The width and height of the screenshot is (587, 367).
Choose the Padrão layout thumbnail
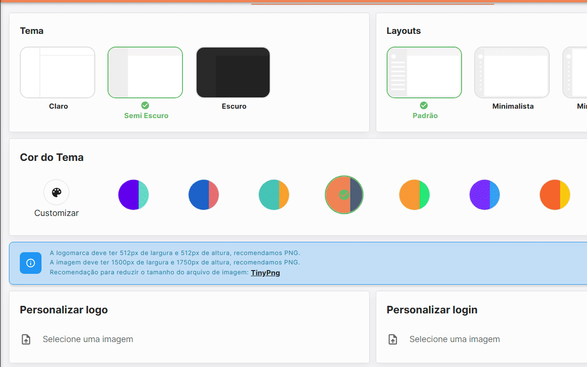tap(424, 72)
